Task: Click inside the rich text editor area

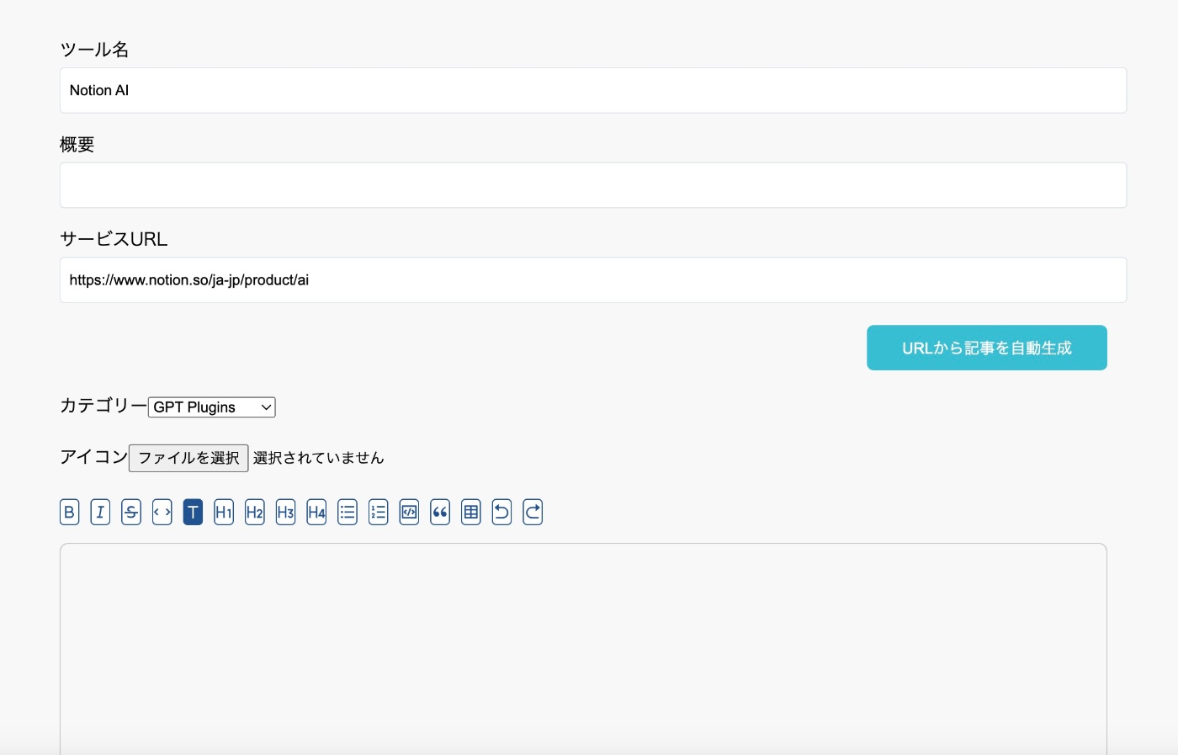Action: tap(583, 648)
